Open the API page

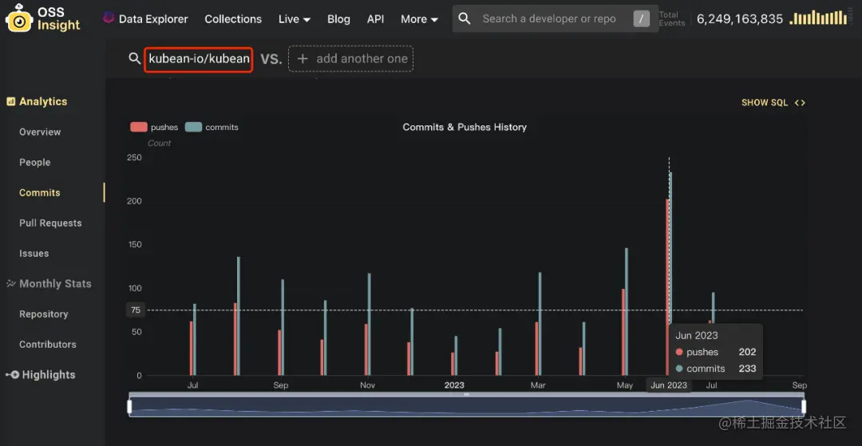coord(375,18)
